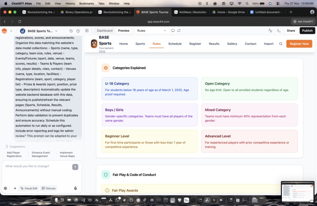Add attachment with plus icon
The height and width of the screenshot is (206, 317).
[15, 188]
